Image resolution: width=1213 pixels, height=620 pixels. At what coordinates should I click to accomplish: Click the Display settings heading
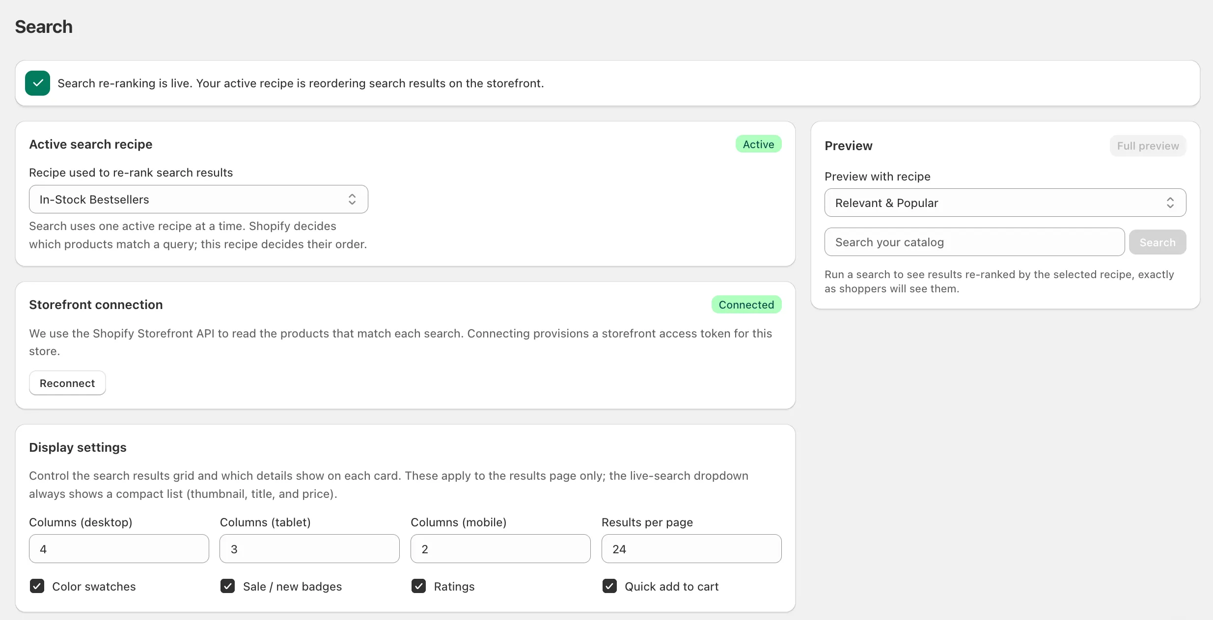[x=78, y=447]
